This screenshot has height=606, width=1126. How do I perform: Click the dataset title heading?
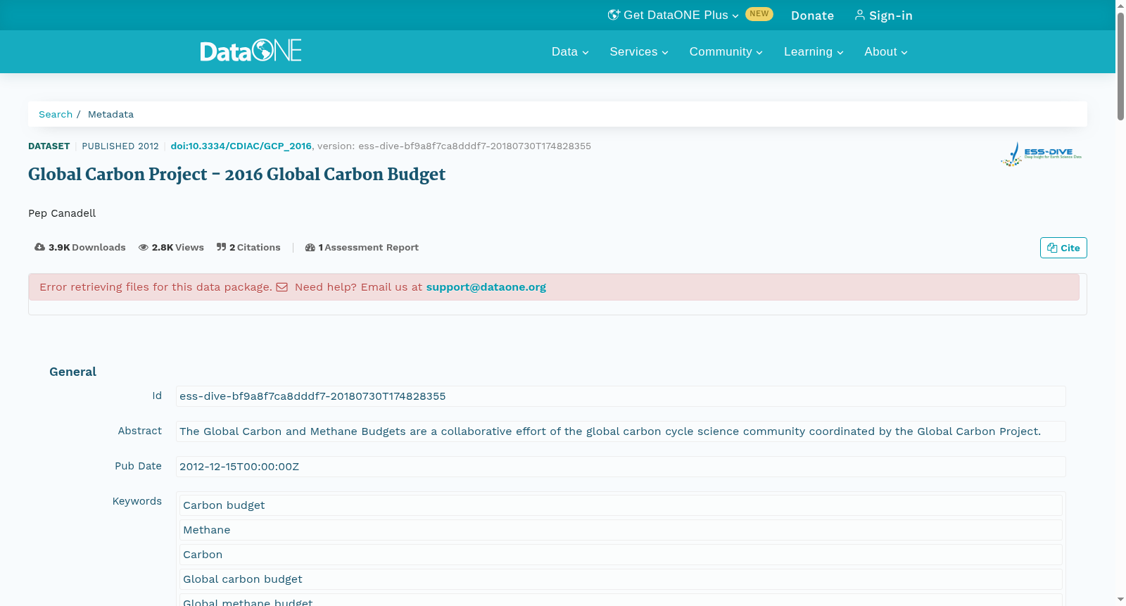[x=236, y=174]
